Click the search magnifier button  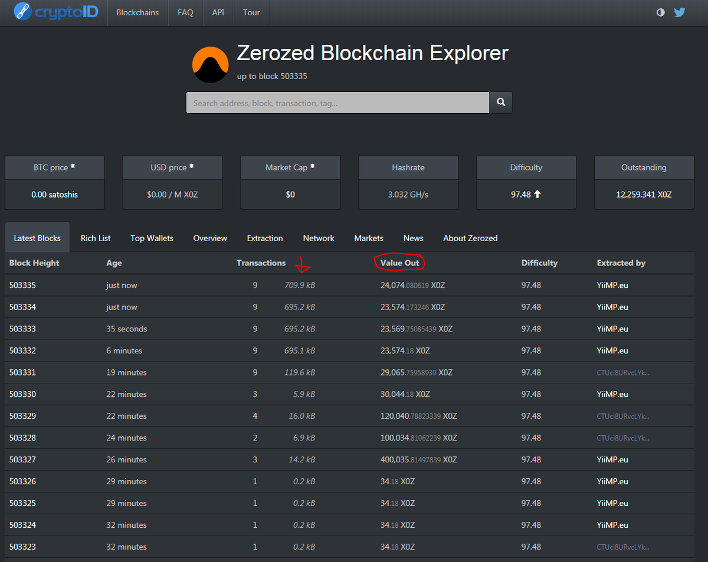coord(501,103)
